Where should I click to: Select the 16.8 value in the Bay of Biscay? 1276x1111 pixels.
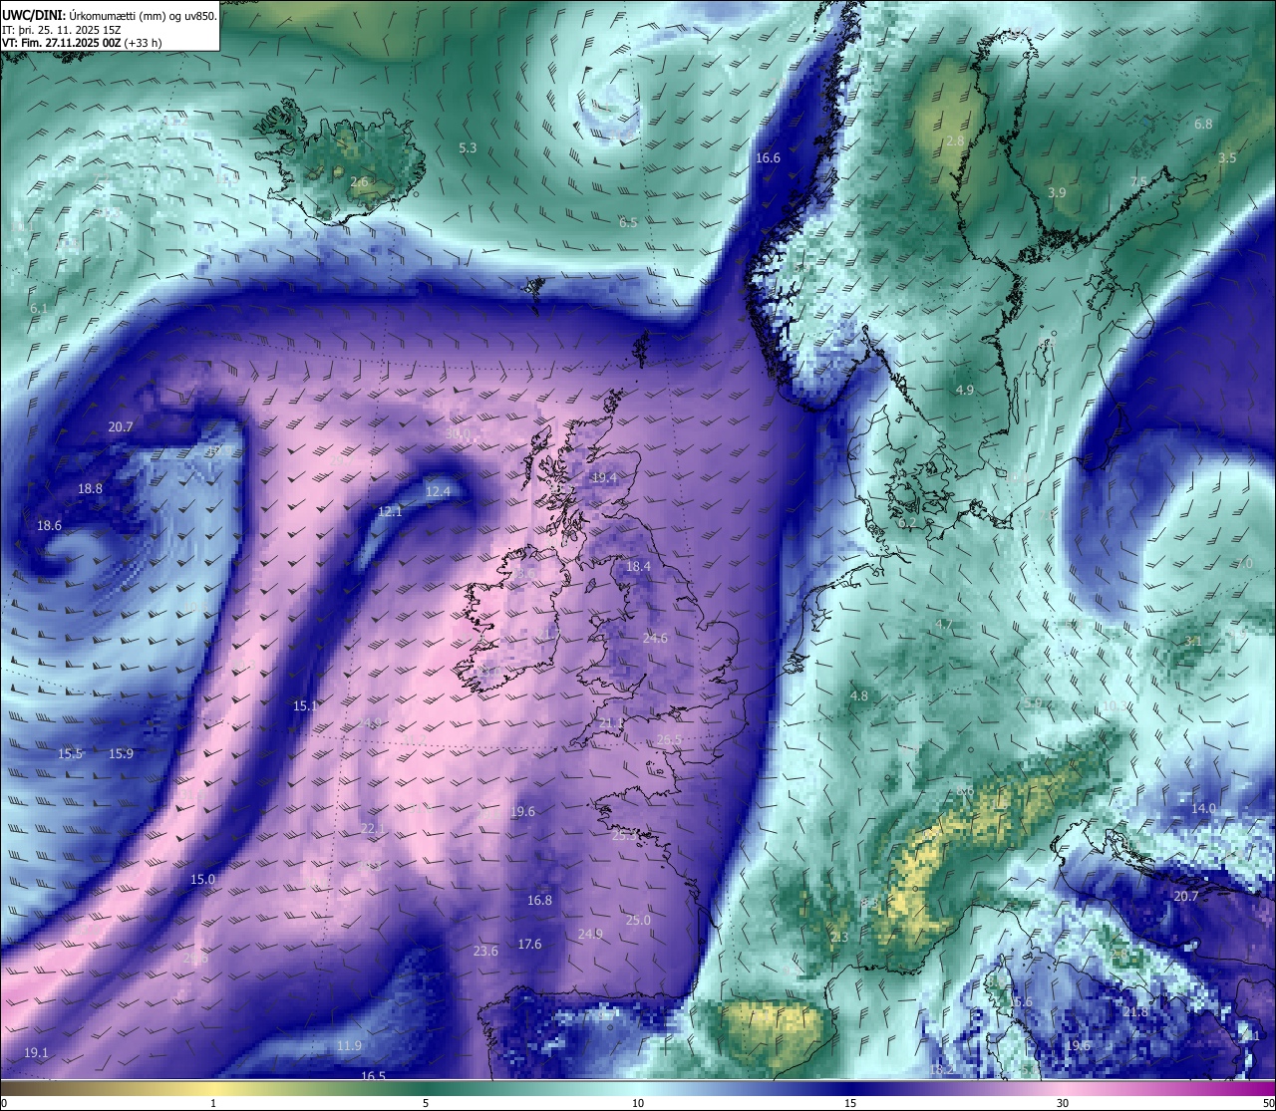click(x=539, y=901)
